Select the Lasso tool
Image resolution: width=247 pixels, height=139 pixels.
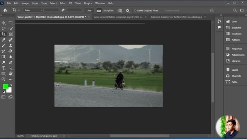3,29
